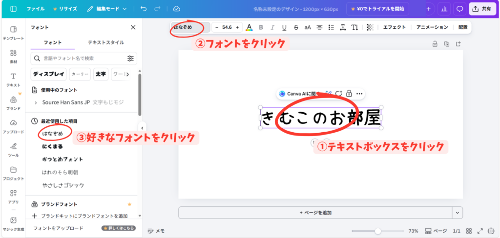500x238 pixels.
Task: Choose the はれのそら明朝 font
Action: (x=60, y=172)
